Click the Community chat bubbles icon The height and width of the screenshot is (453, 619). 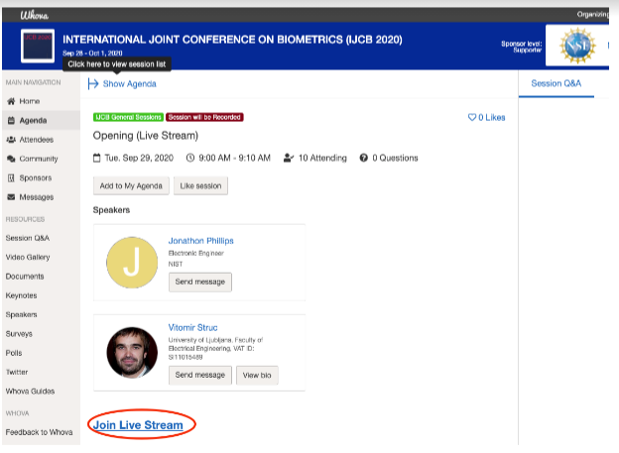coord(11,159)
